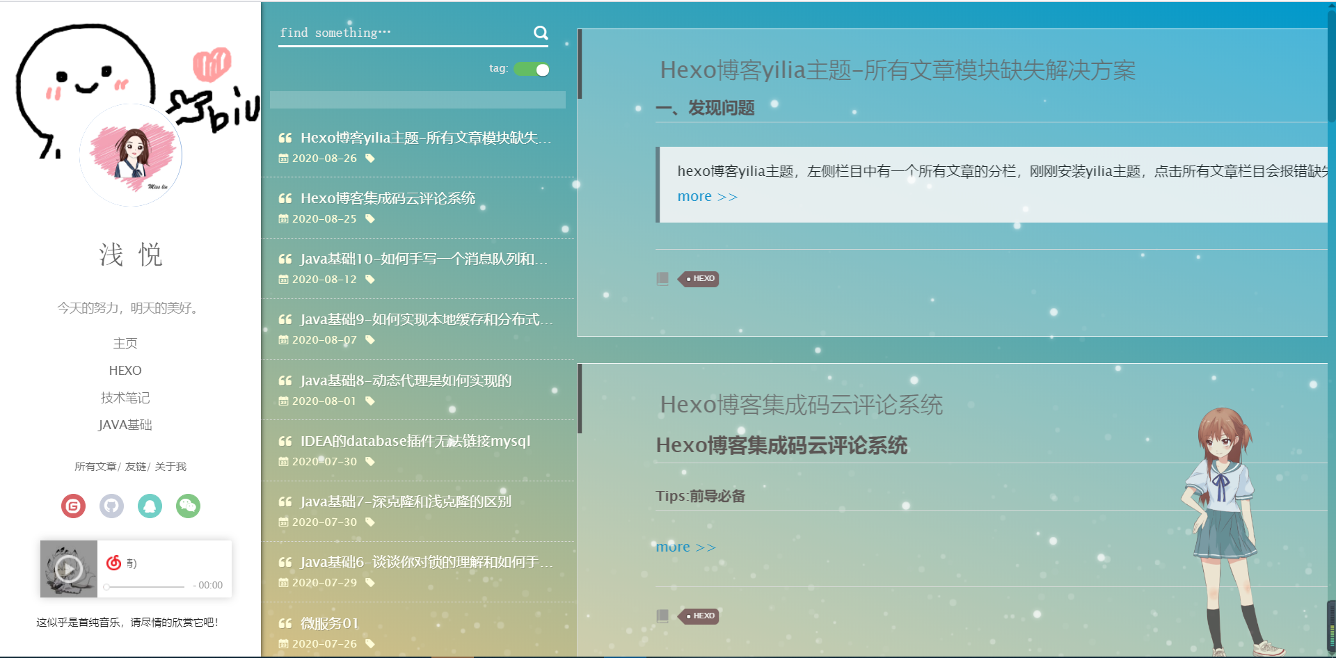This screenshot has width=1336, height=658.
Task: Open the article Hexo博客集成码云评论系统
Action: (387, 198)
